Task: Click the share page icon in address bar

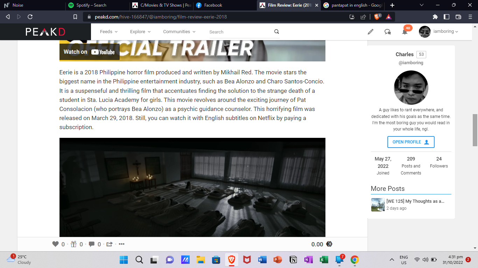Action: (x=363, y=17)
